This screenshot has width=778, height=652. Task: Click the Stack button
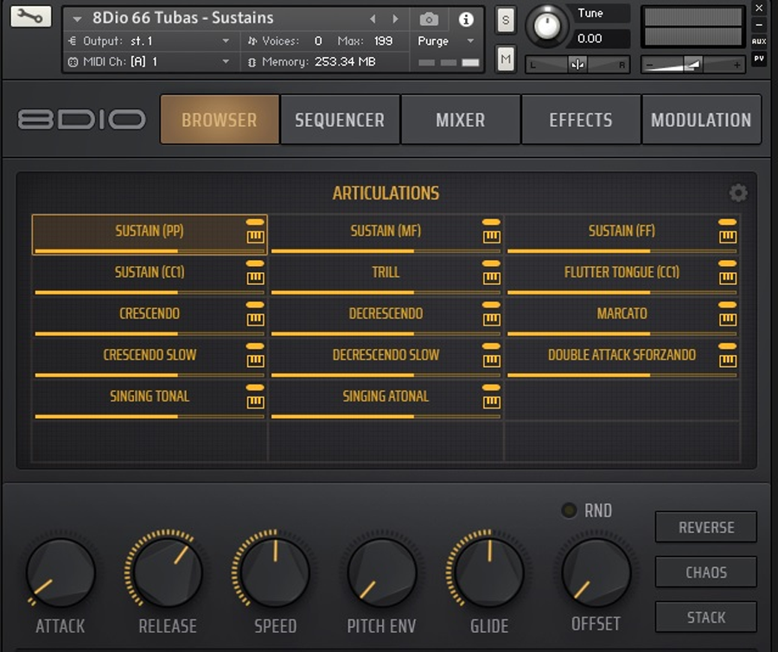pos(706,617)
